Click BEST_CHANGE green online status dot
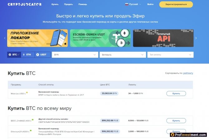This screenshot has width=209, height=139. click(33, 120)
